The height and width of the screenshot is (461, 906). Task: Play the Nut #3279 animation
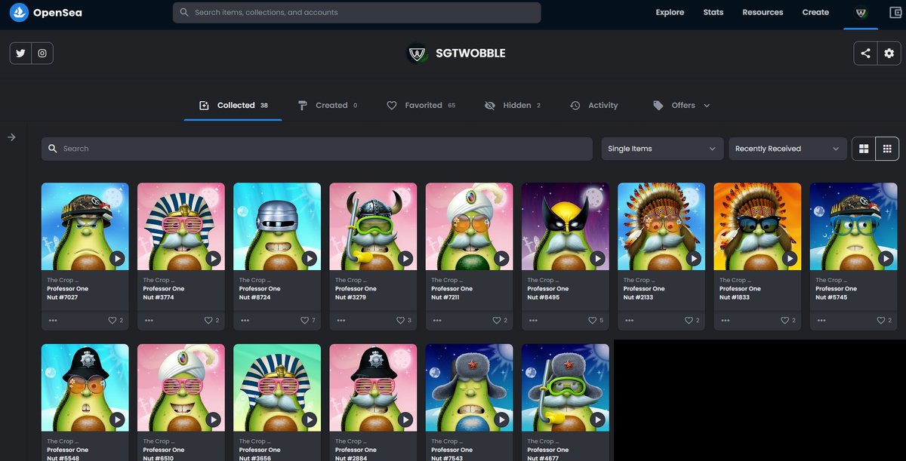pyautogui.click(x=405, y=259)
